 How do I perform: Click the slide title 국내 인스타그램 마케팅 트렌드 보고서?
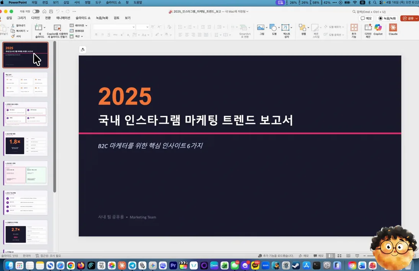tap(195, 120)
